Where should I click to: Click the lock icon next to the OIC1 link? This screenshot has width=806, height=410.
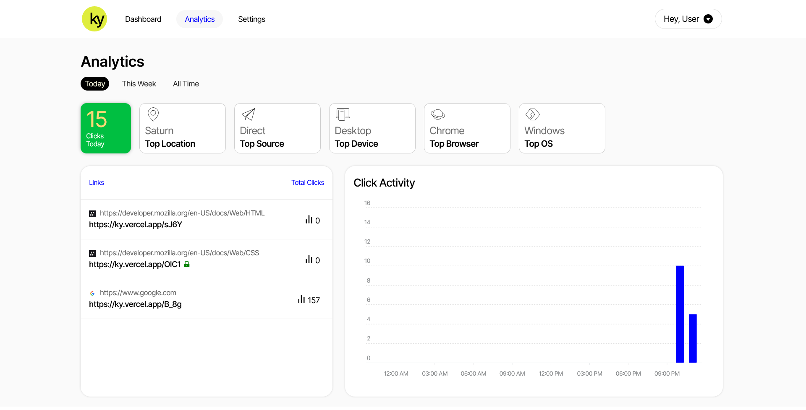click(187, 264)
